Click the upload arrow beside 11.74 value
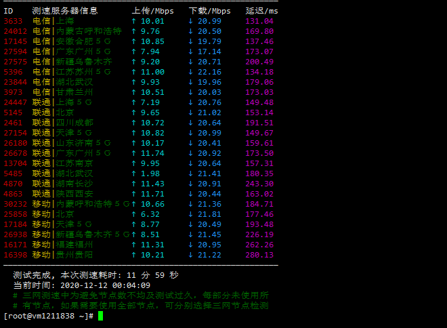The width and height of the screenshot is (447, 328). tap(133, 153)
